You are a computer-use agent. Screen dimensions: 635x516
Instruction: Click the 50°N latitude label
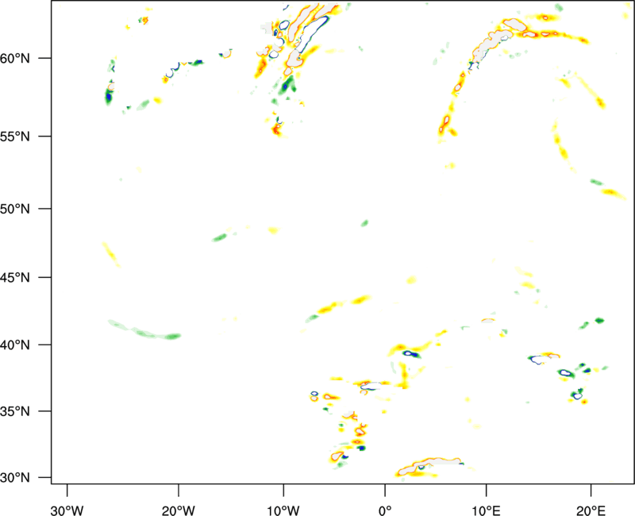pos(15,209)
